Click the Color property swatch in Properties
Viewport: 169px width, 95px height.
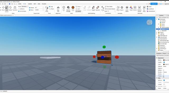[164, 64]
